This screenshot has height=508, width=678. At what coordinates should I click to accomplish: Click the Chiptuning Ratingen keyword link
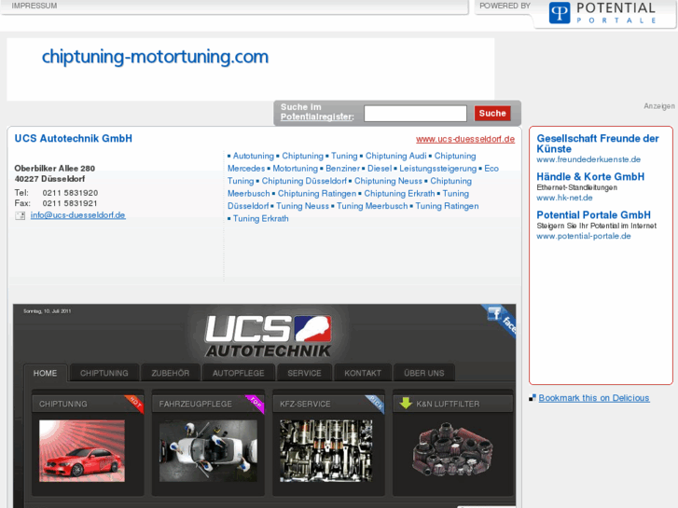tap(317, 194)
